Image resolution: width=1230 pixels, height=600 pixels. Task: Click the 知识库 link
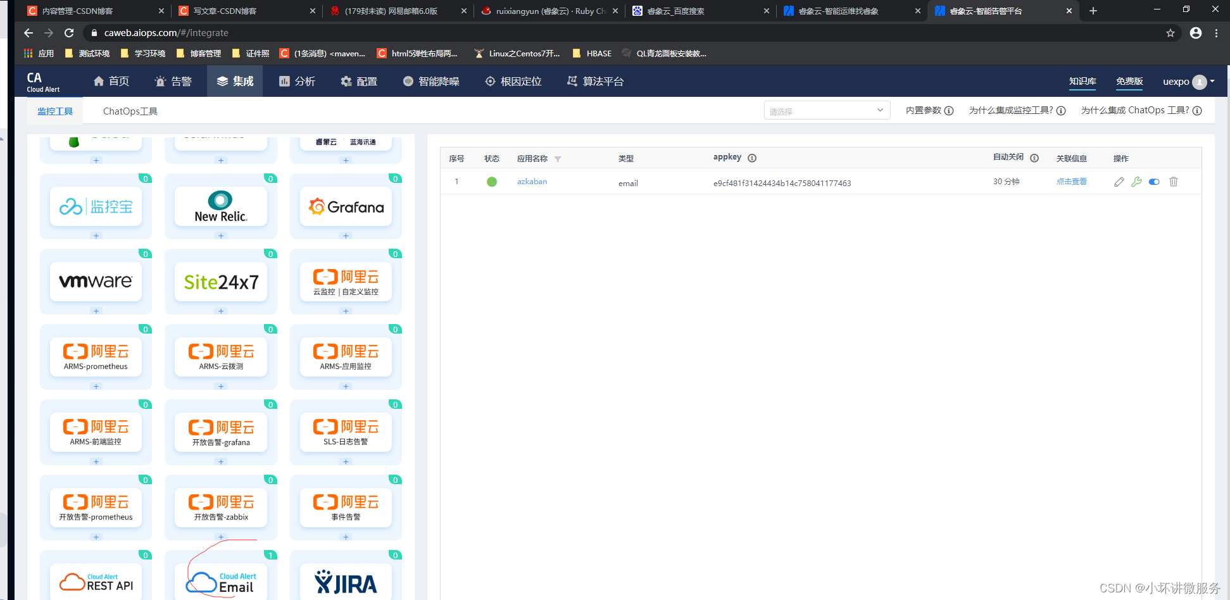tap(1083, 81)
